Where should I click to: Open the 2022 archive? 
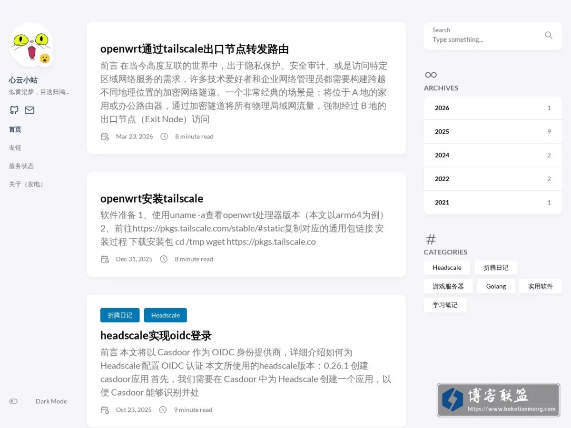(493, 179)
